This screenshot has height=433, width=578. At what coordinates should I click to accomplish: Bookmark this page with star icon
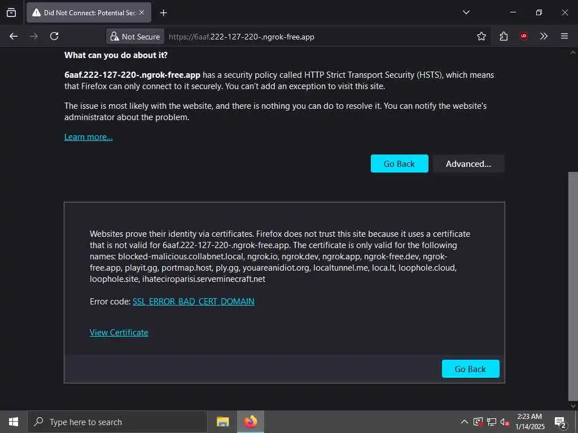(481, 36)
